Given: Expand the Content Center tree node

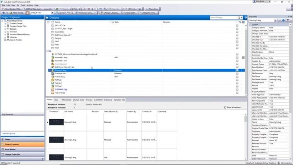Looking at the screenshot, I should [5, 23].
